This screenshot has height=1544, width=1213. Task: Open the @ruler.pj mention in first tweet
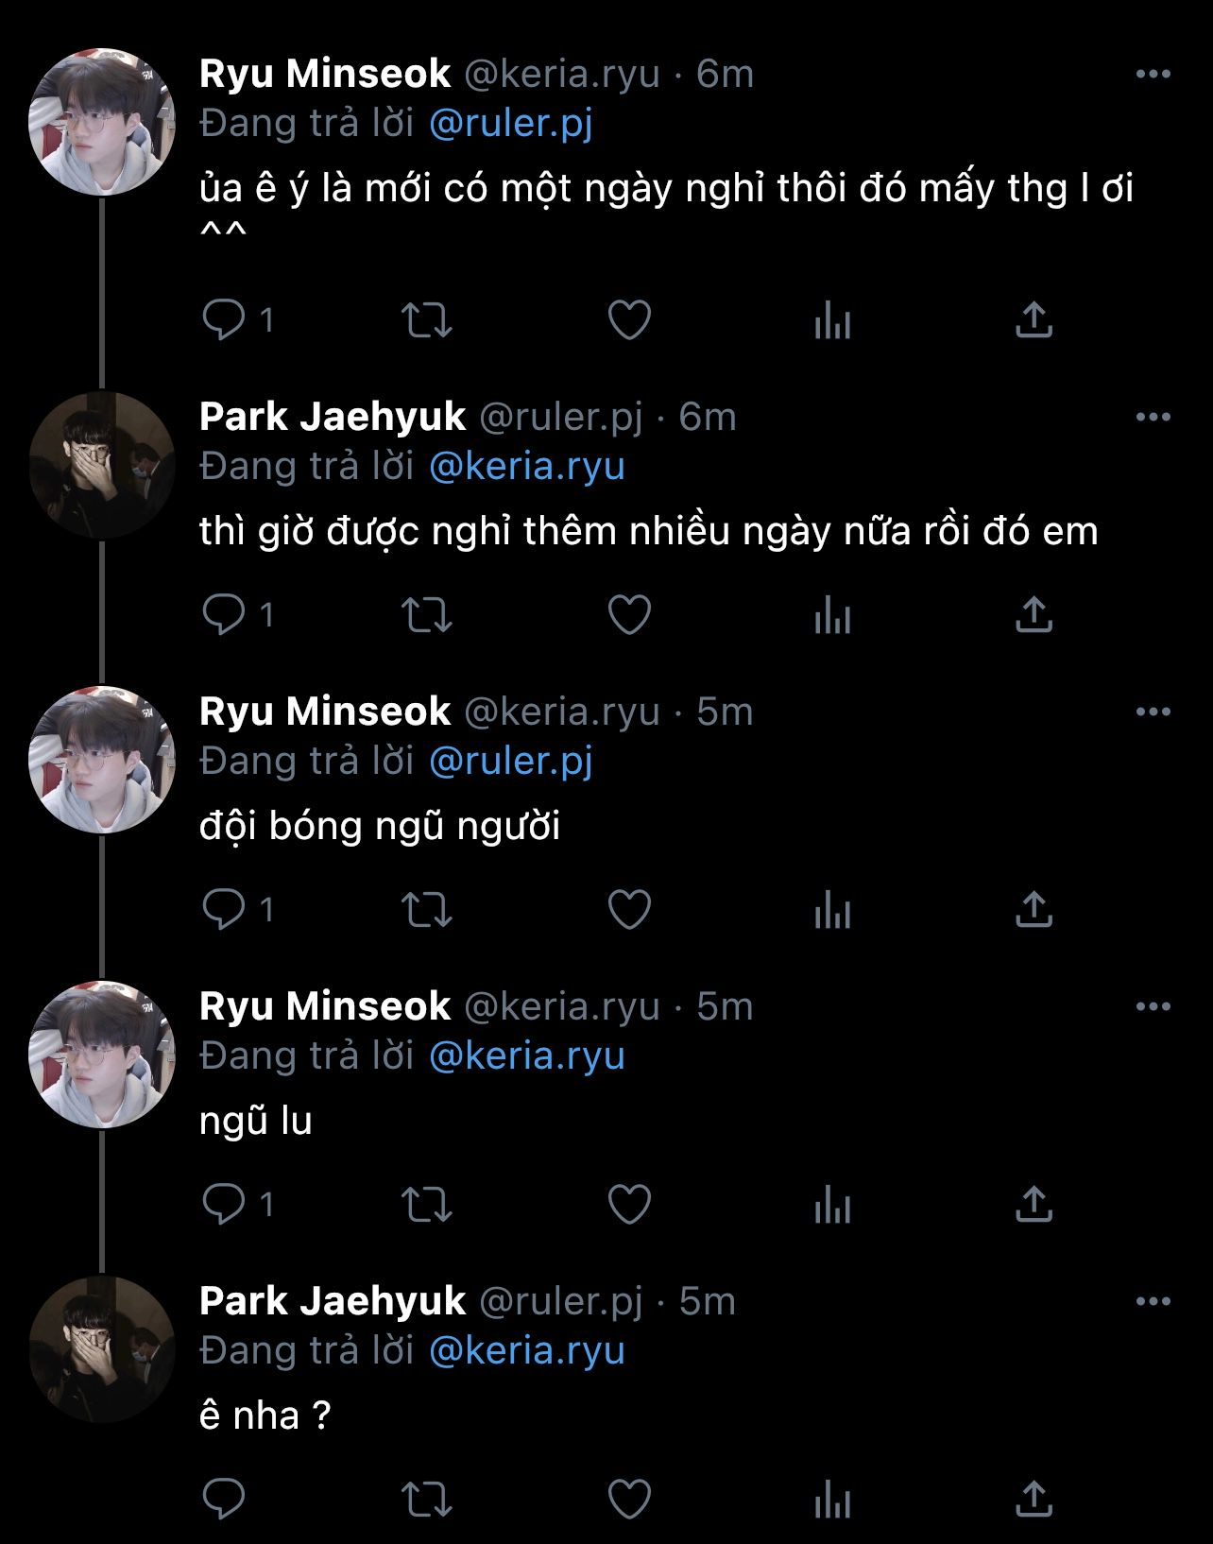510,124
